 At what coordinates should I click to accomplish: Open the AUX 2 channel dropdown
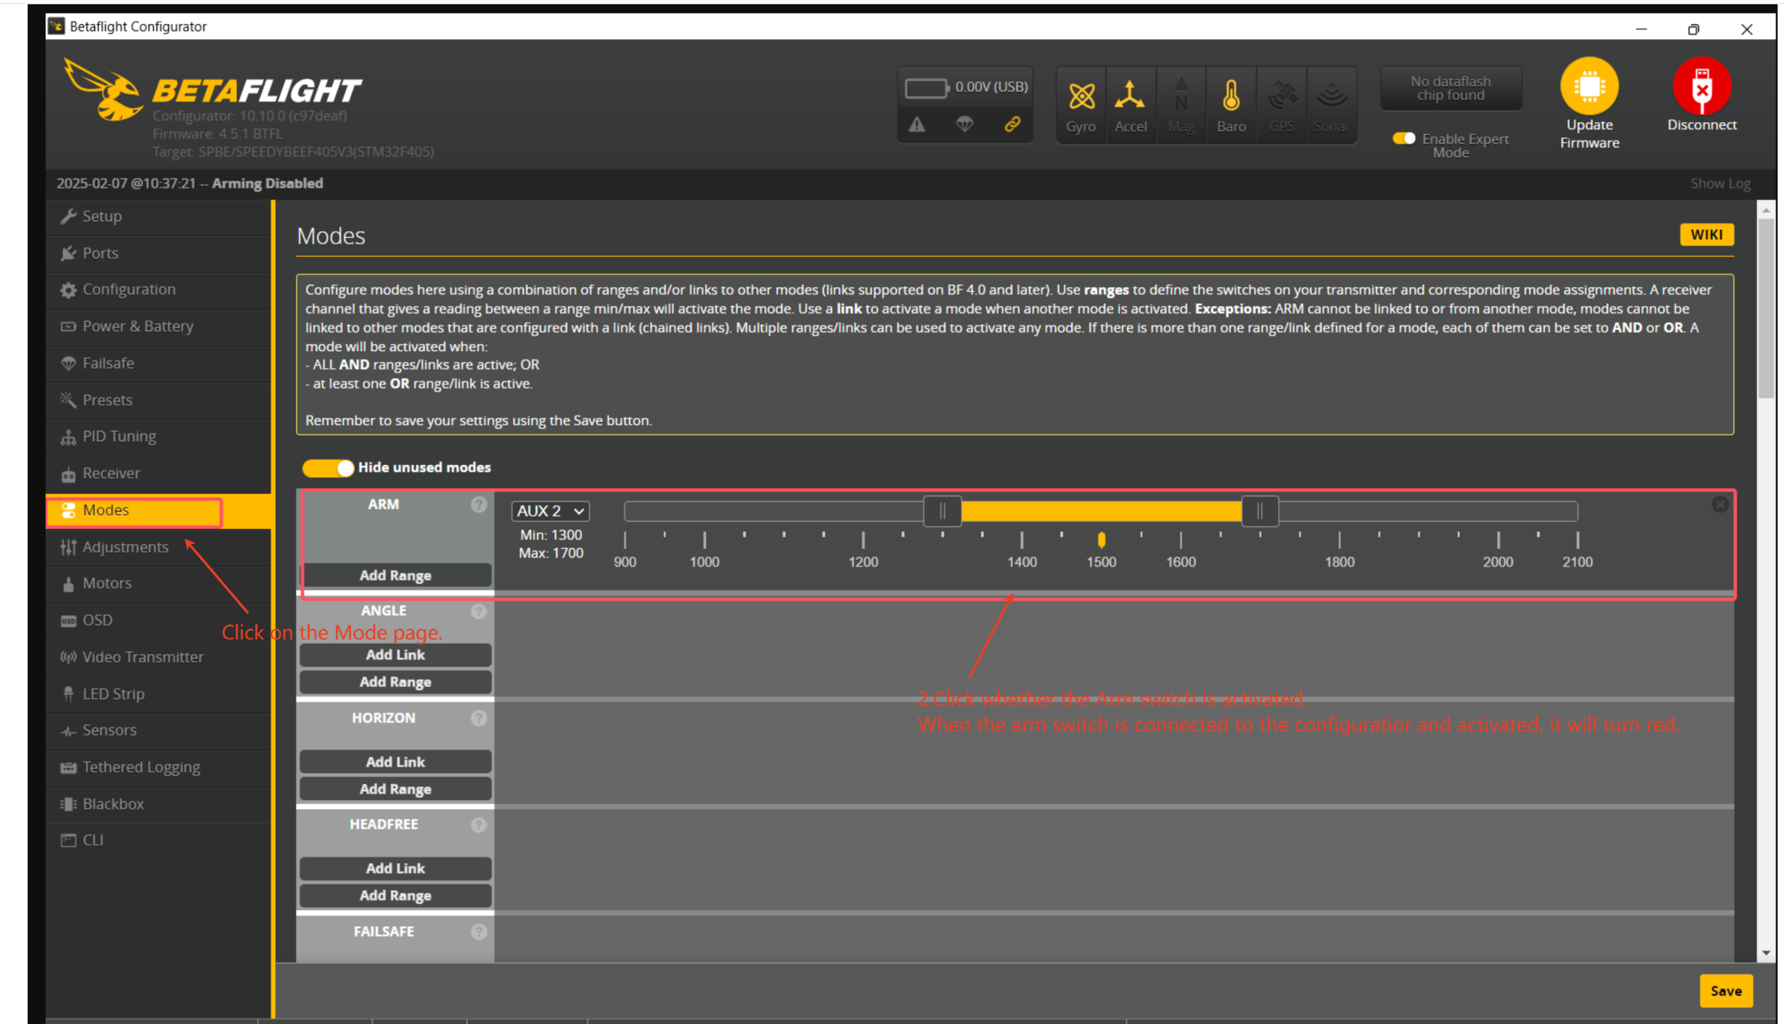(x=550, y=511)
